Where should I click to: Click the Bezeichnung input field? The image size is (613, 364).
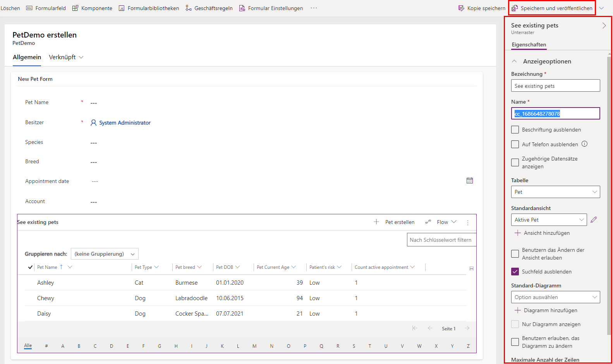(555, 85)
